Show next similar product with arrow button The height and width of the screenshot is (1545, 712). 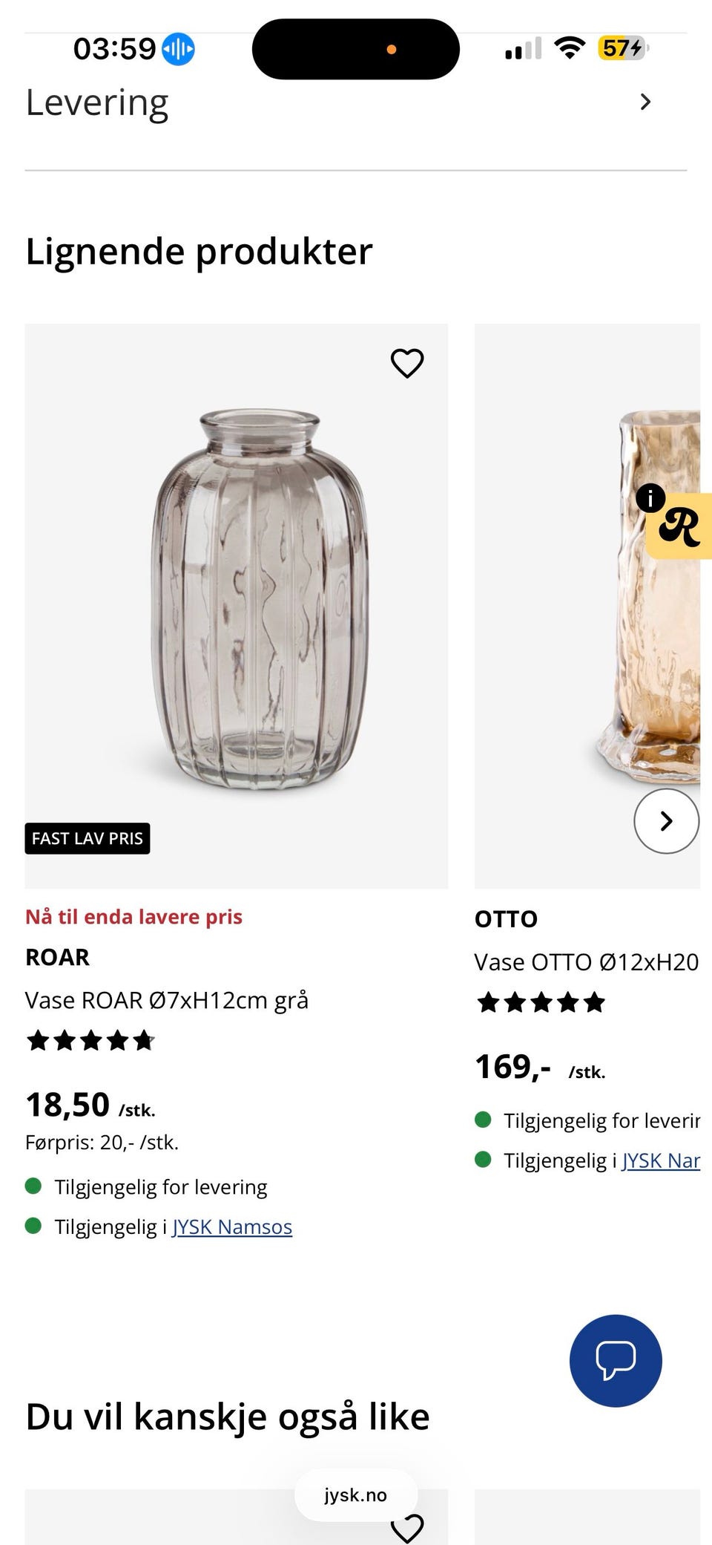(666, 820)
